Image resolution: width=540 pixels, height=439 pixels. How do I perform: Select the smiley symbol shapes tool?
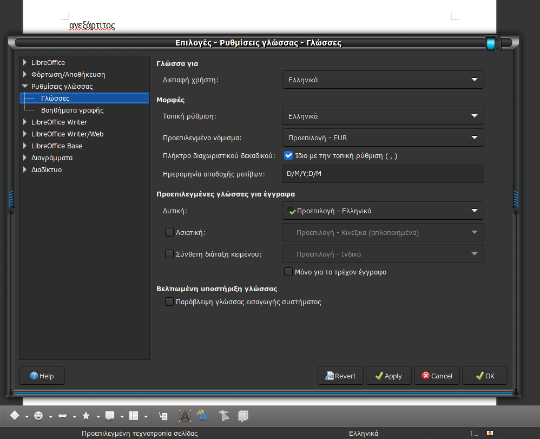38,416
